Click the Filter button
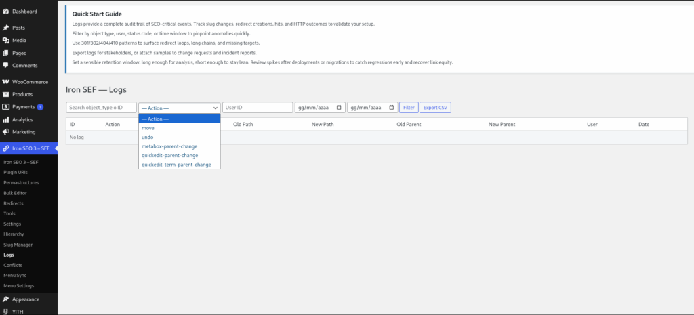694x315 pixels. coord(409,108)
